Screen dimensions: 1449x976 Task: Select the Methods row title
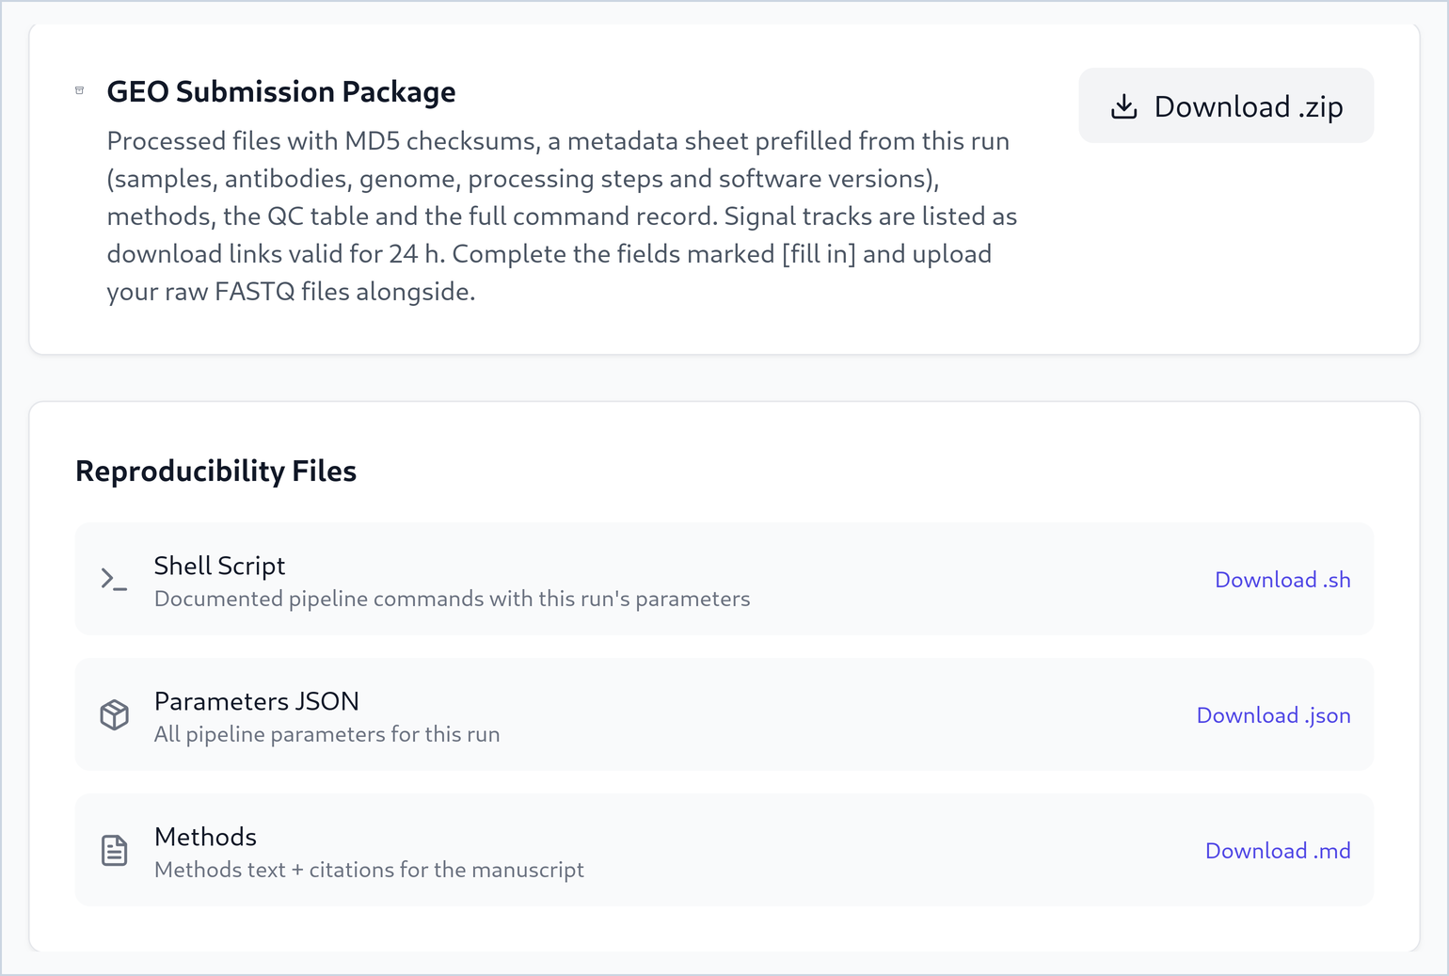tap(205, 837)
